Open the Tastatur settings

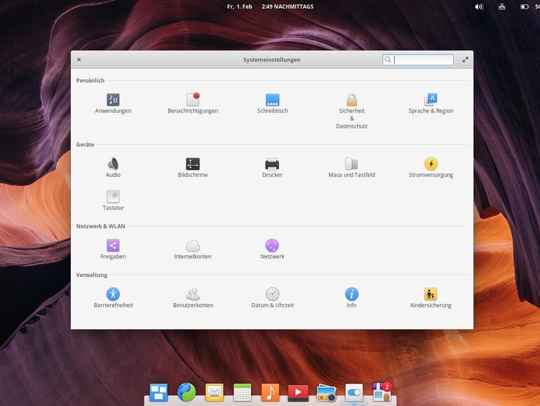(113, 200)
